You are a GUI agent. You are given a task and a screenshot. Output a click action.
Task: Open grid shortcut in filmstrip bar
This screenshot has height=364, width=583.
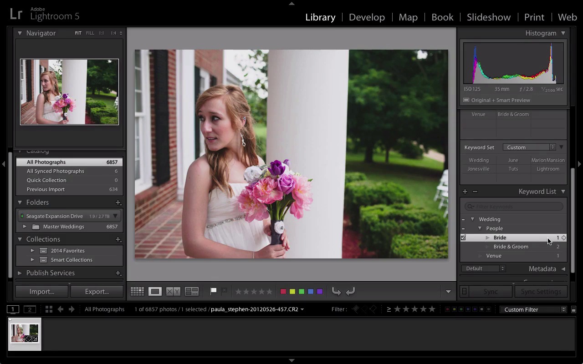[49, 309]
